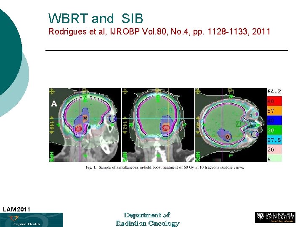Select the light green 6 isodose swatch
This screenshot has height=227, width=303.
[274, 158]
